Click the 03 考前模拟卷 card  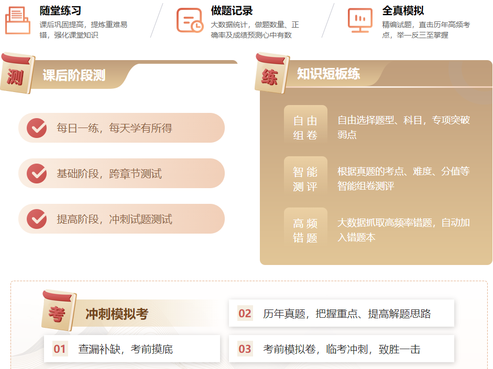click(341, 349)
